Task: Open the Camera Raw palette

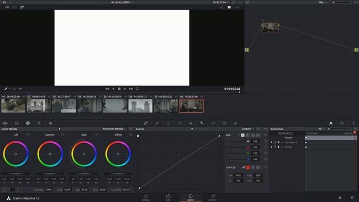Action: pos(6,123)
